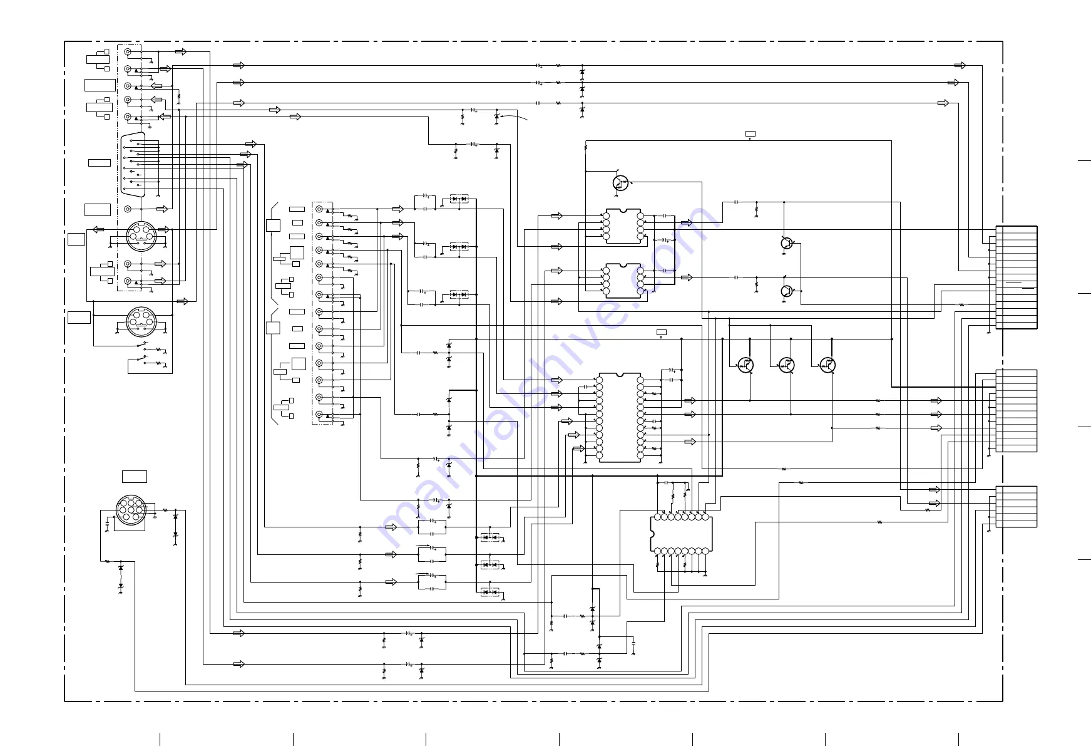Click the small box above the top horizontal rail
The width and height of the screenshot is (1091, 746).
point(750,133)
